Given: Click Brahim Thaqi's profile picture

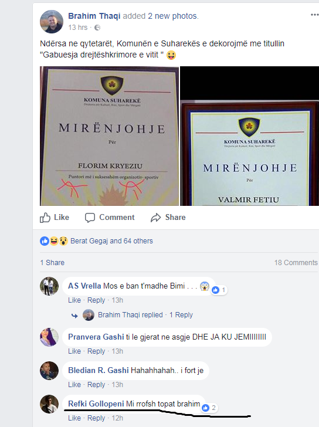Looking at the screenshot, I should coord(52,22).
